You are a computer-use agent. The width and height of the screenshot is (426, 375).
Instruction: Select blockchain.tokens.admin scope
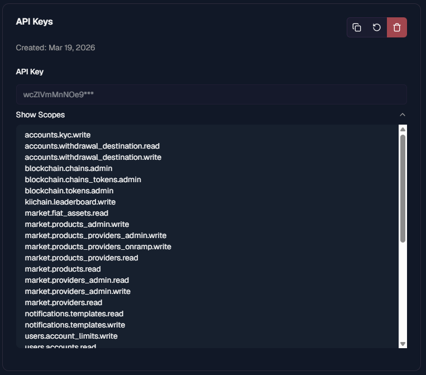coord(69,191)
